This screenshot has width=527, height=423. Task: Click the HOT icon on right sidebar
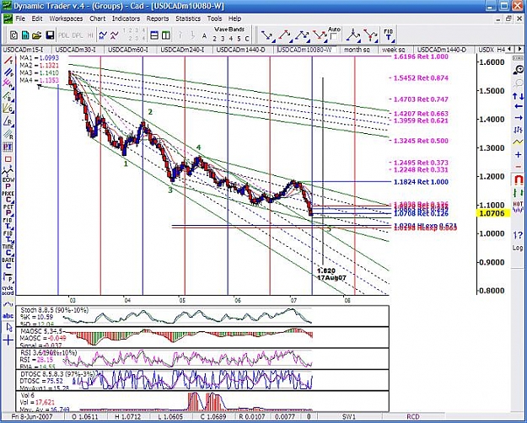pyautogui.click(x=518, y=206)
